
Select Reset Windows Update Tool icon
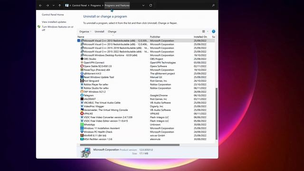82,77
